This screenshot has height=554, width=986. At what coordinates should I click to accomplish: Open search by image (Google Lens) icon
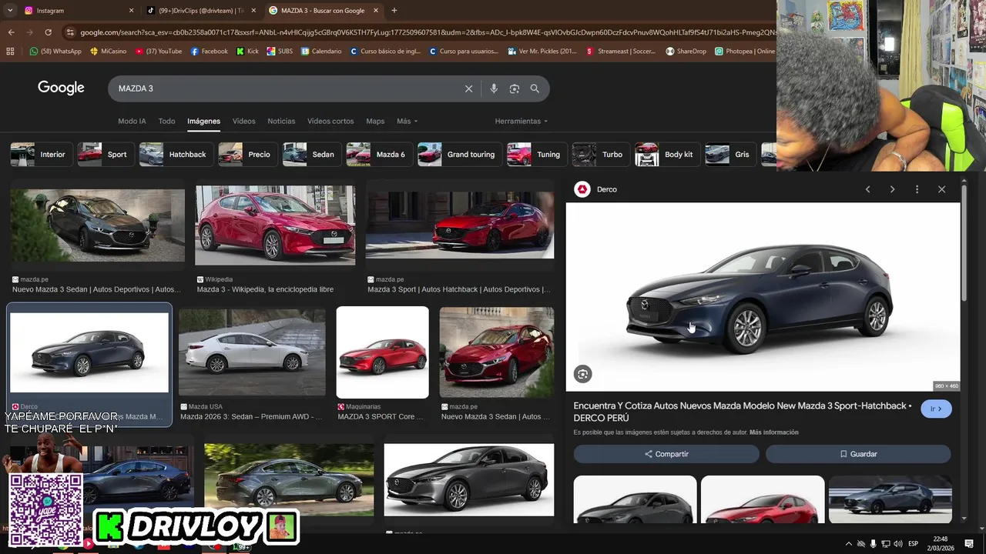pos(515,88)
